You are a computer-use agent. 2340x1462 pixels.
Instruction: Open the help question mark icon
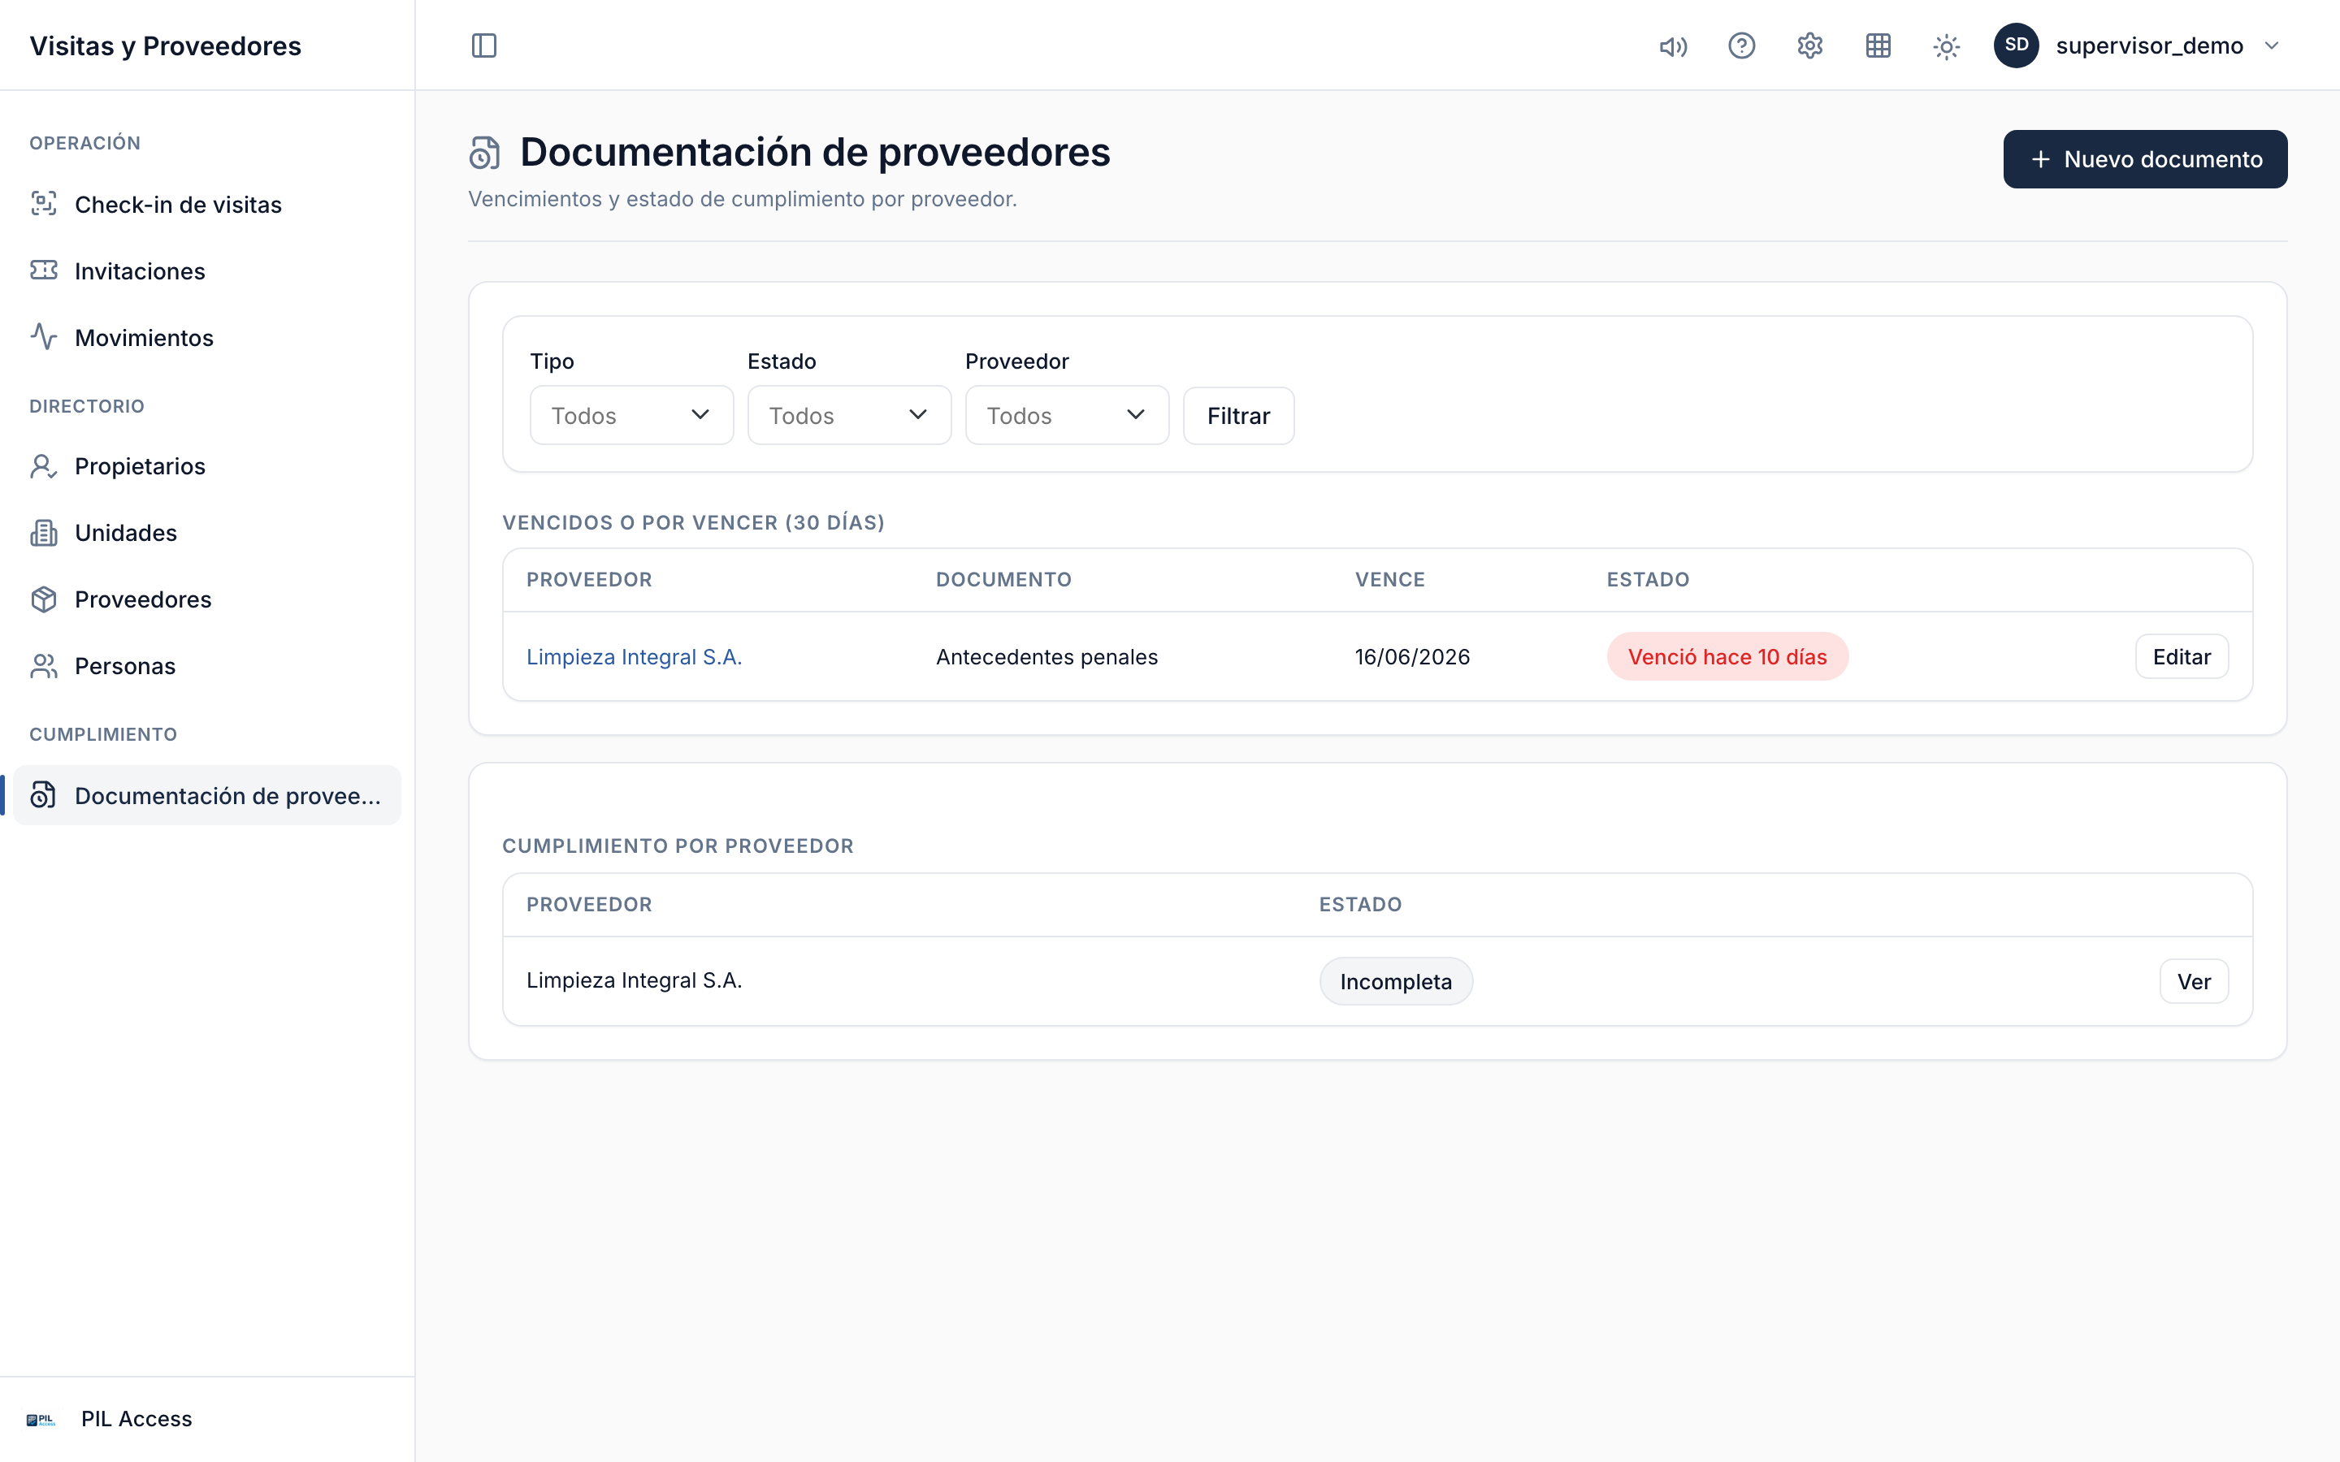coord(1741,45)
